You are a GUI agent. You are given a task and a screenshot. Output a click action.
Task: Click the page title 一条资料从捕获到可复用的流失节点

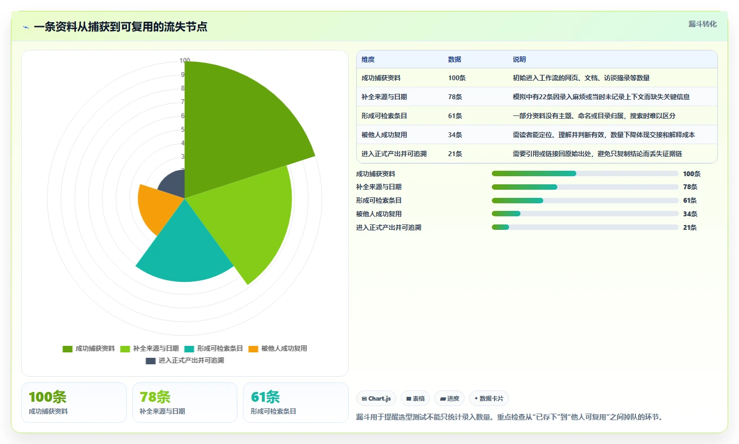pyautogui.click(x=120, y=27)
